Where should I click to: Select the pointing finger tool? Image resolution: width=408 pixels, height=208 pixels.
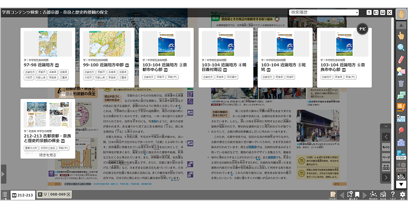point(401,35)
